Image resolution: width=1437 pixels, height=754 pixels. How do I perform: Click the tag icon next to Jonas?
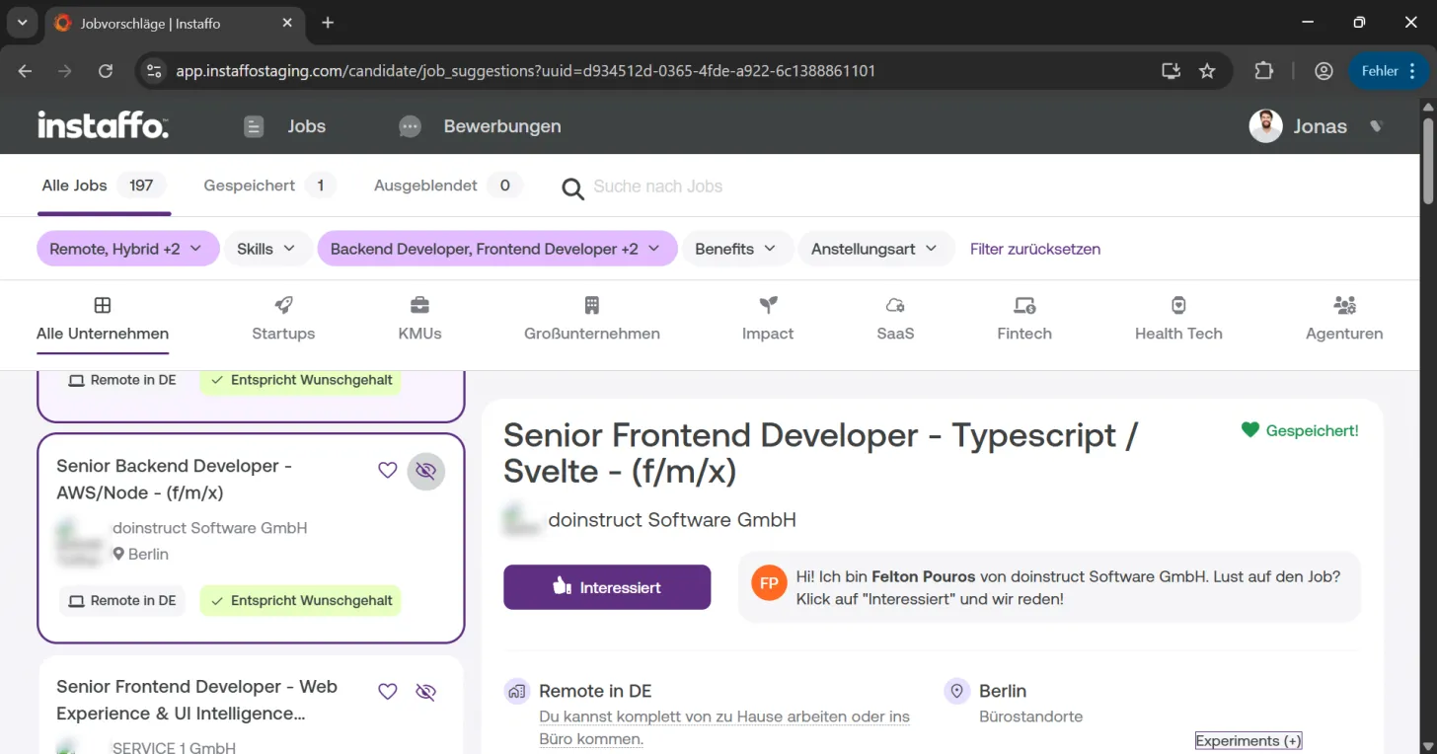pos(1376,126)
